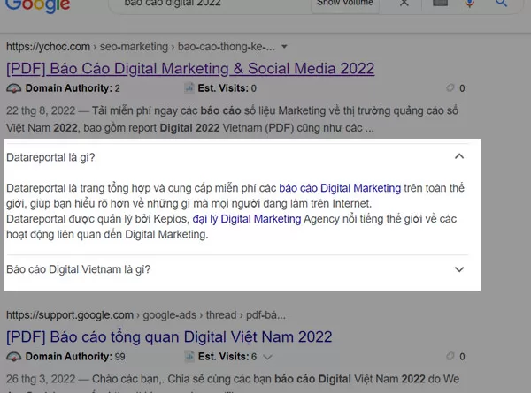
Task: Click the ychoc.com breadcrumb URL
Action: pyautogui.click(x=140, y=47)
